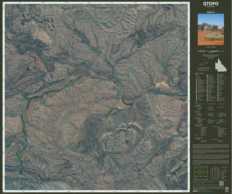Click the Picnic Area legend icon
Viewport: 232px width, 194px height.
[196, 99]
